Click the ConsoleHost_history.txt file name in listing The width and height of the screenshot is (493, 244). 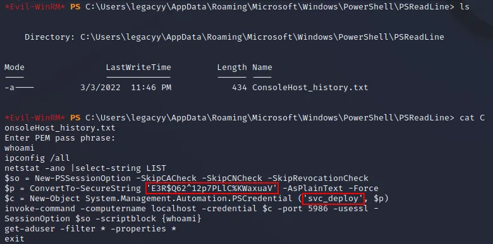310,87
